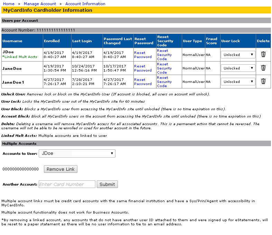
Task: Focus the Enter Card Number field
Action: pos(67,184)
